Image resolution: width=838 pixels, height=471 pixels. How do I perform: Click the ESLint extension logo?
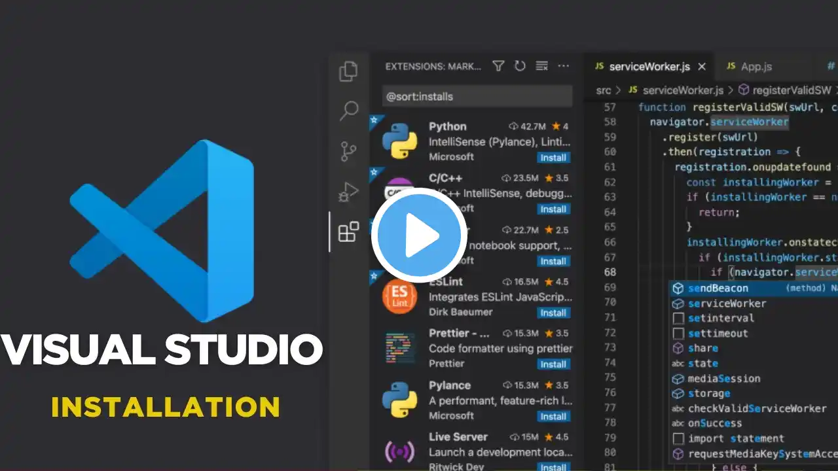pos(399,296)
